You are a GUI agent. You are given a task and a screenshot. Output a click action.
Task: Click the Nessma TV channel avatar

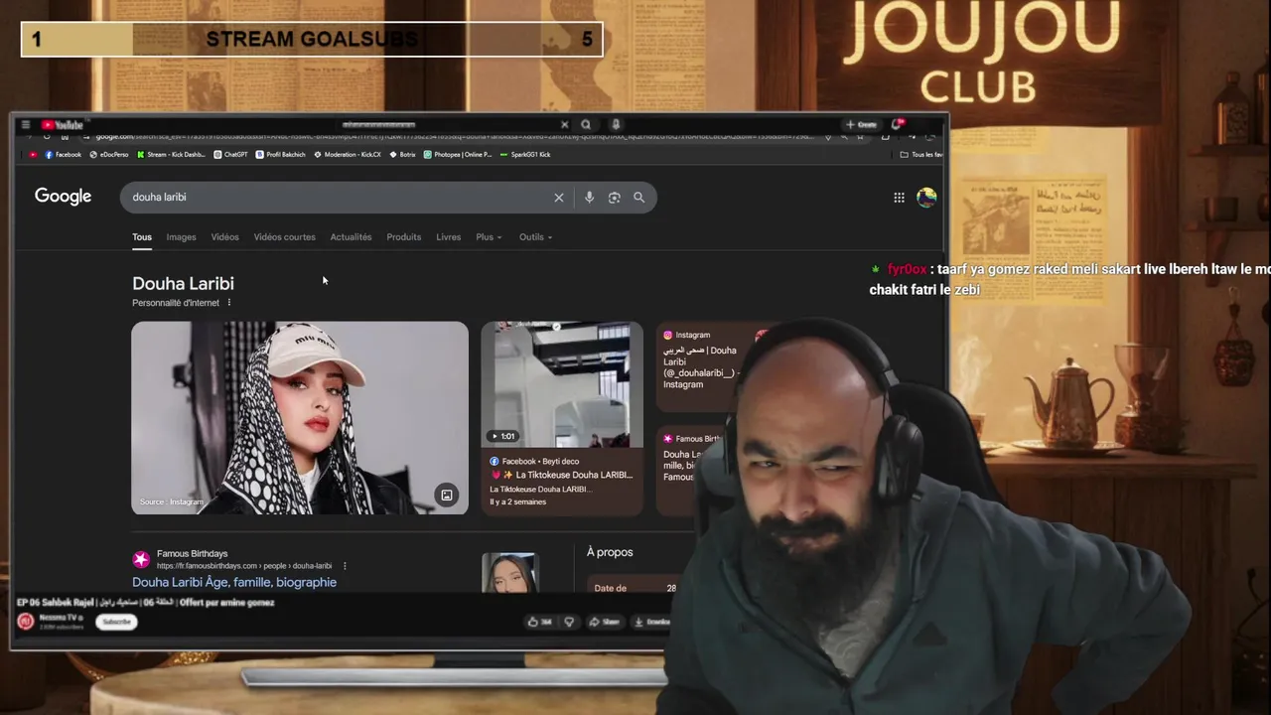(x=26, y=622)
